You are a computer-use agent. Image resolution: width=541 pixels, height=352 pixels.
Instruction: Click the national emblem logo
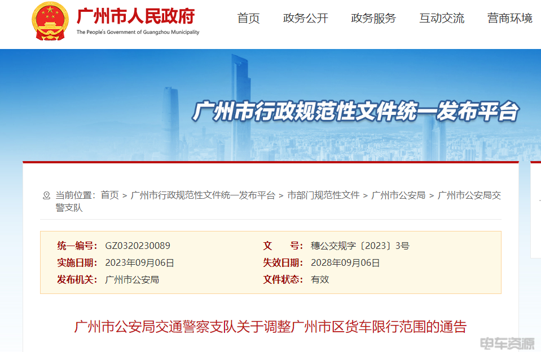[x=50, y=21]
